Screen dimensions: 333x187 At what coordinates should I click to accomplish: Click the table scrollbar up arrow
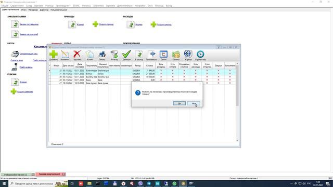click(237, 64)
